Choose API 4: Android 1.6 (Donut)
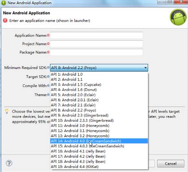The width and height of the screenshot is (188, 172). (x=99, y=90)
